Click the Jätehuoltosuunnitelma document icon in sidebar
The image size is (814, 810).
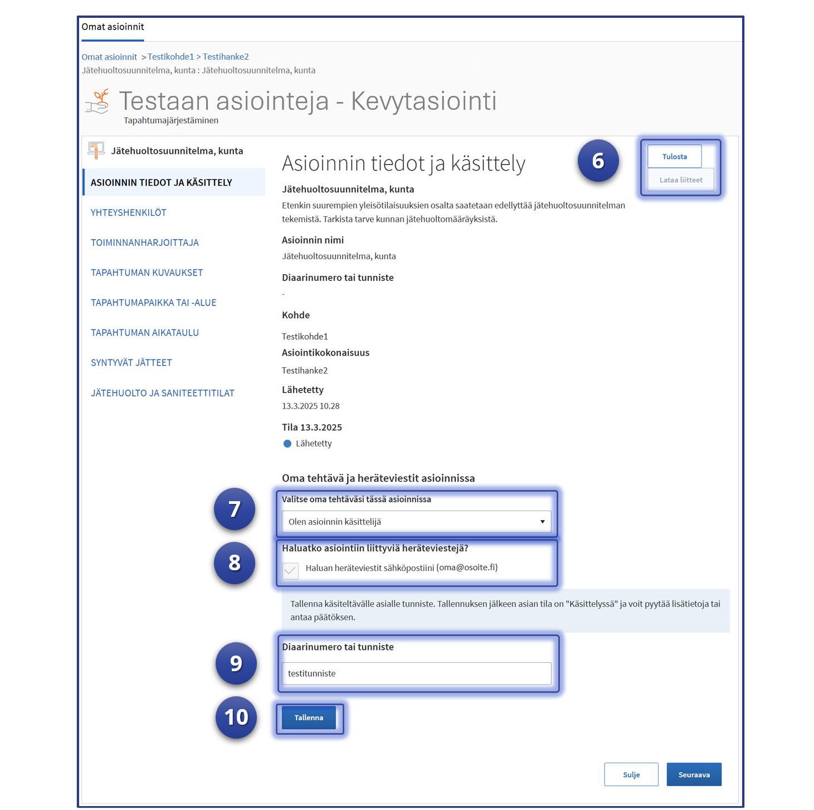[96, 151]
